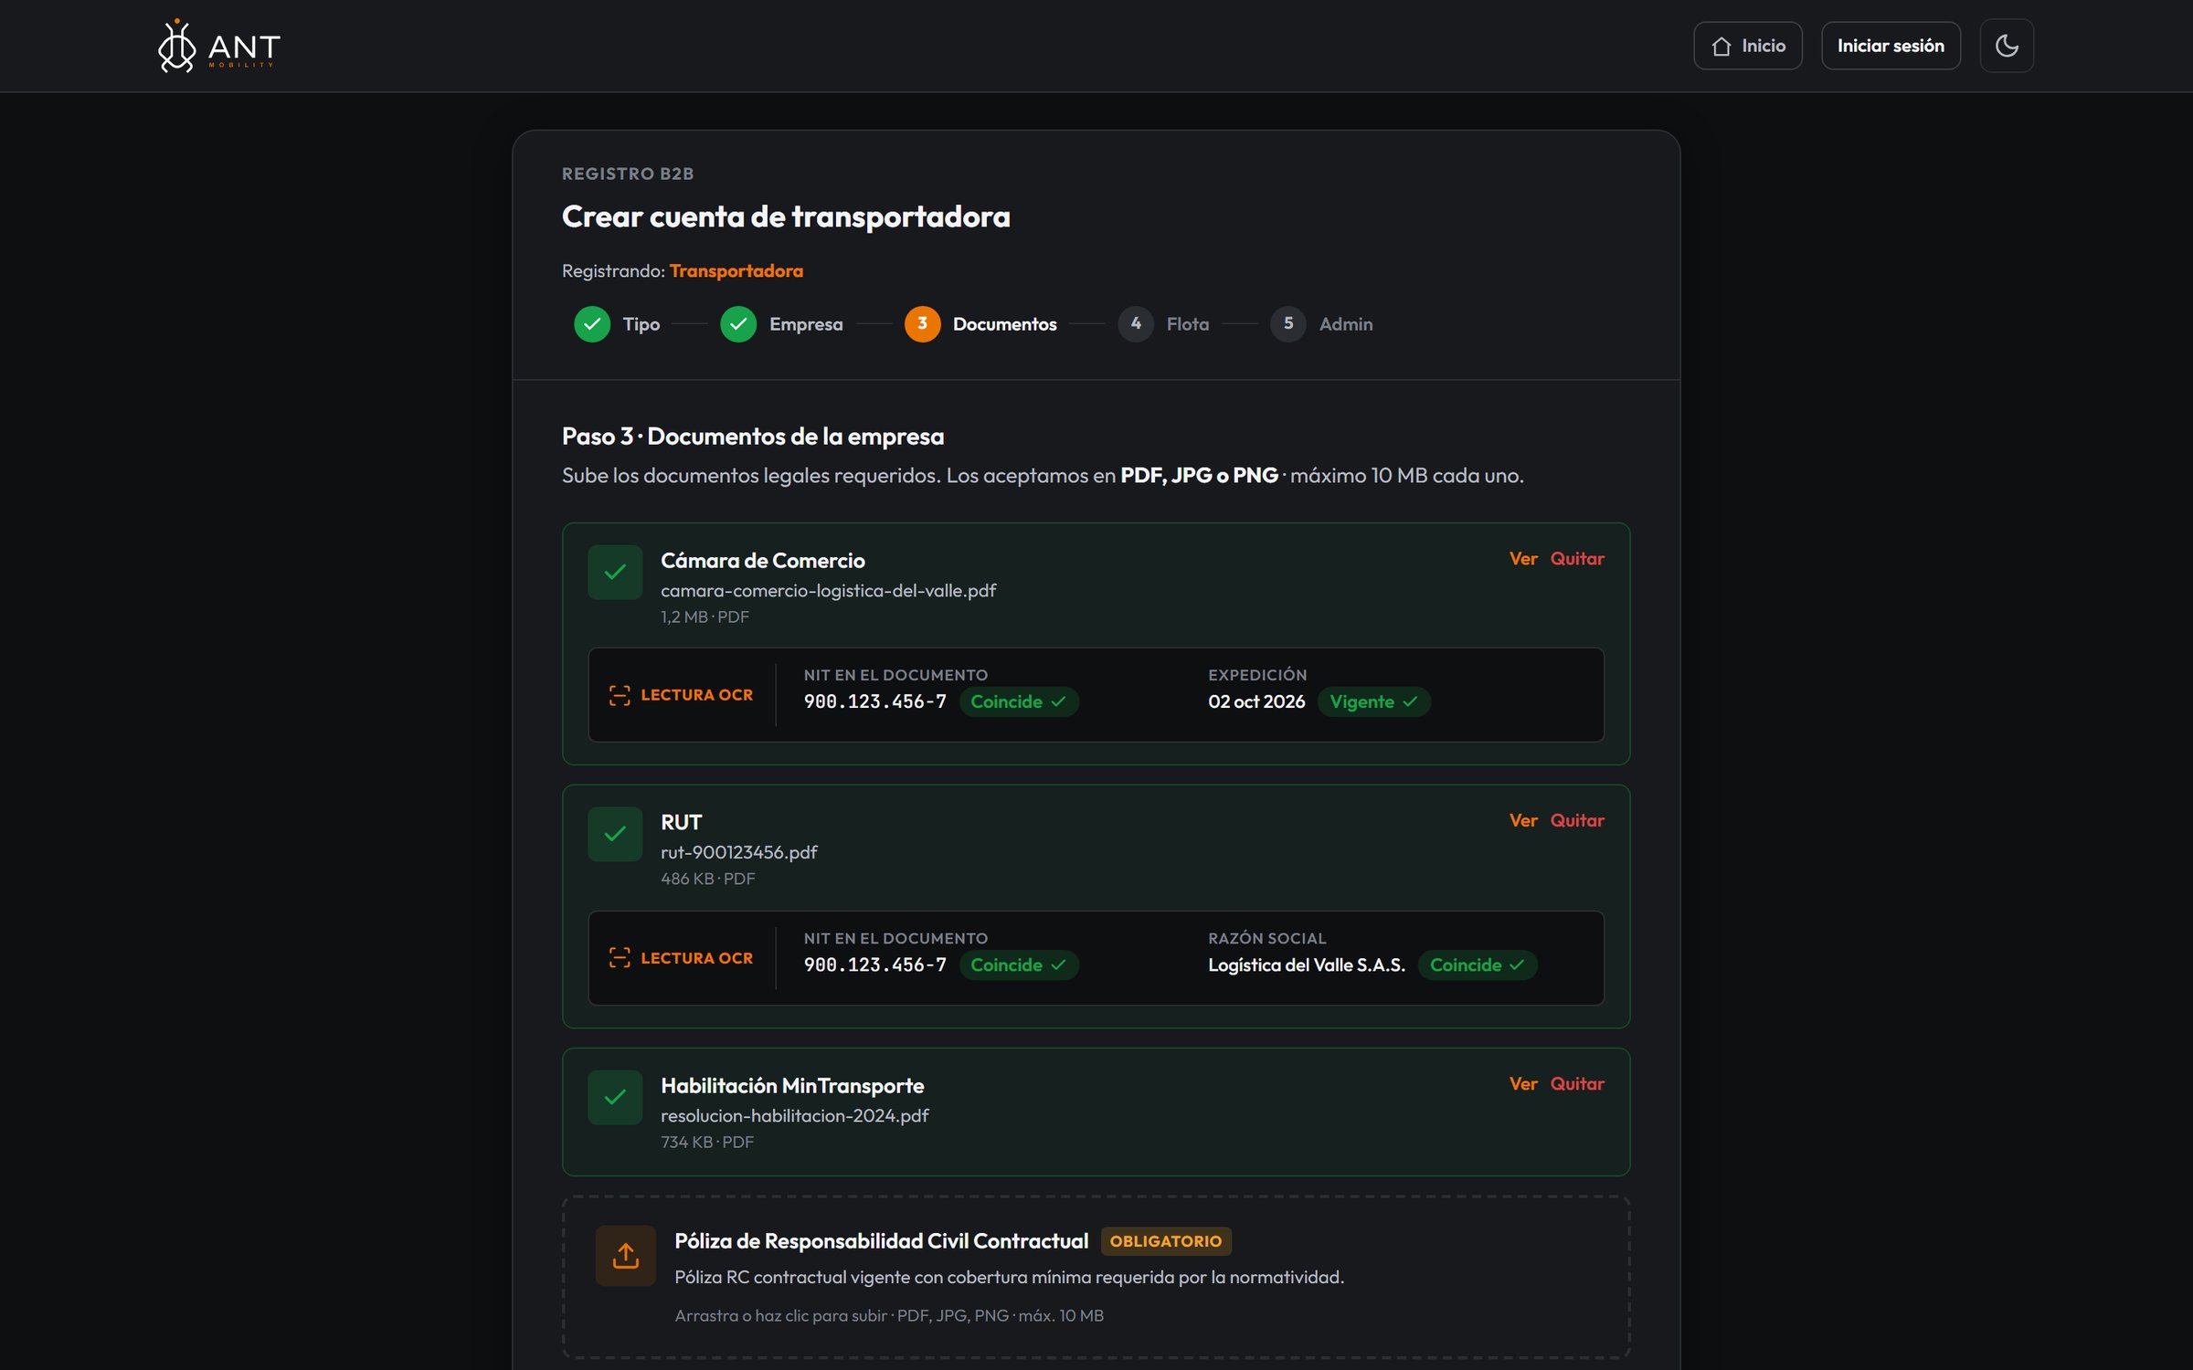Click 'Crear cuenta de transportadora' heading
The width and height of the screenshot is (2193, 1370).
786,217
